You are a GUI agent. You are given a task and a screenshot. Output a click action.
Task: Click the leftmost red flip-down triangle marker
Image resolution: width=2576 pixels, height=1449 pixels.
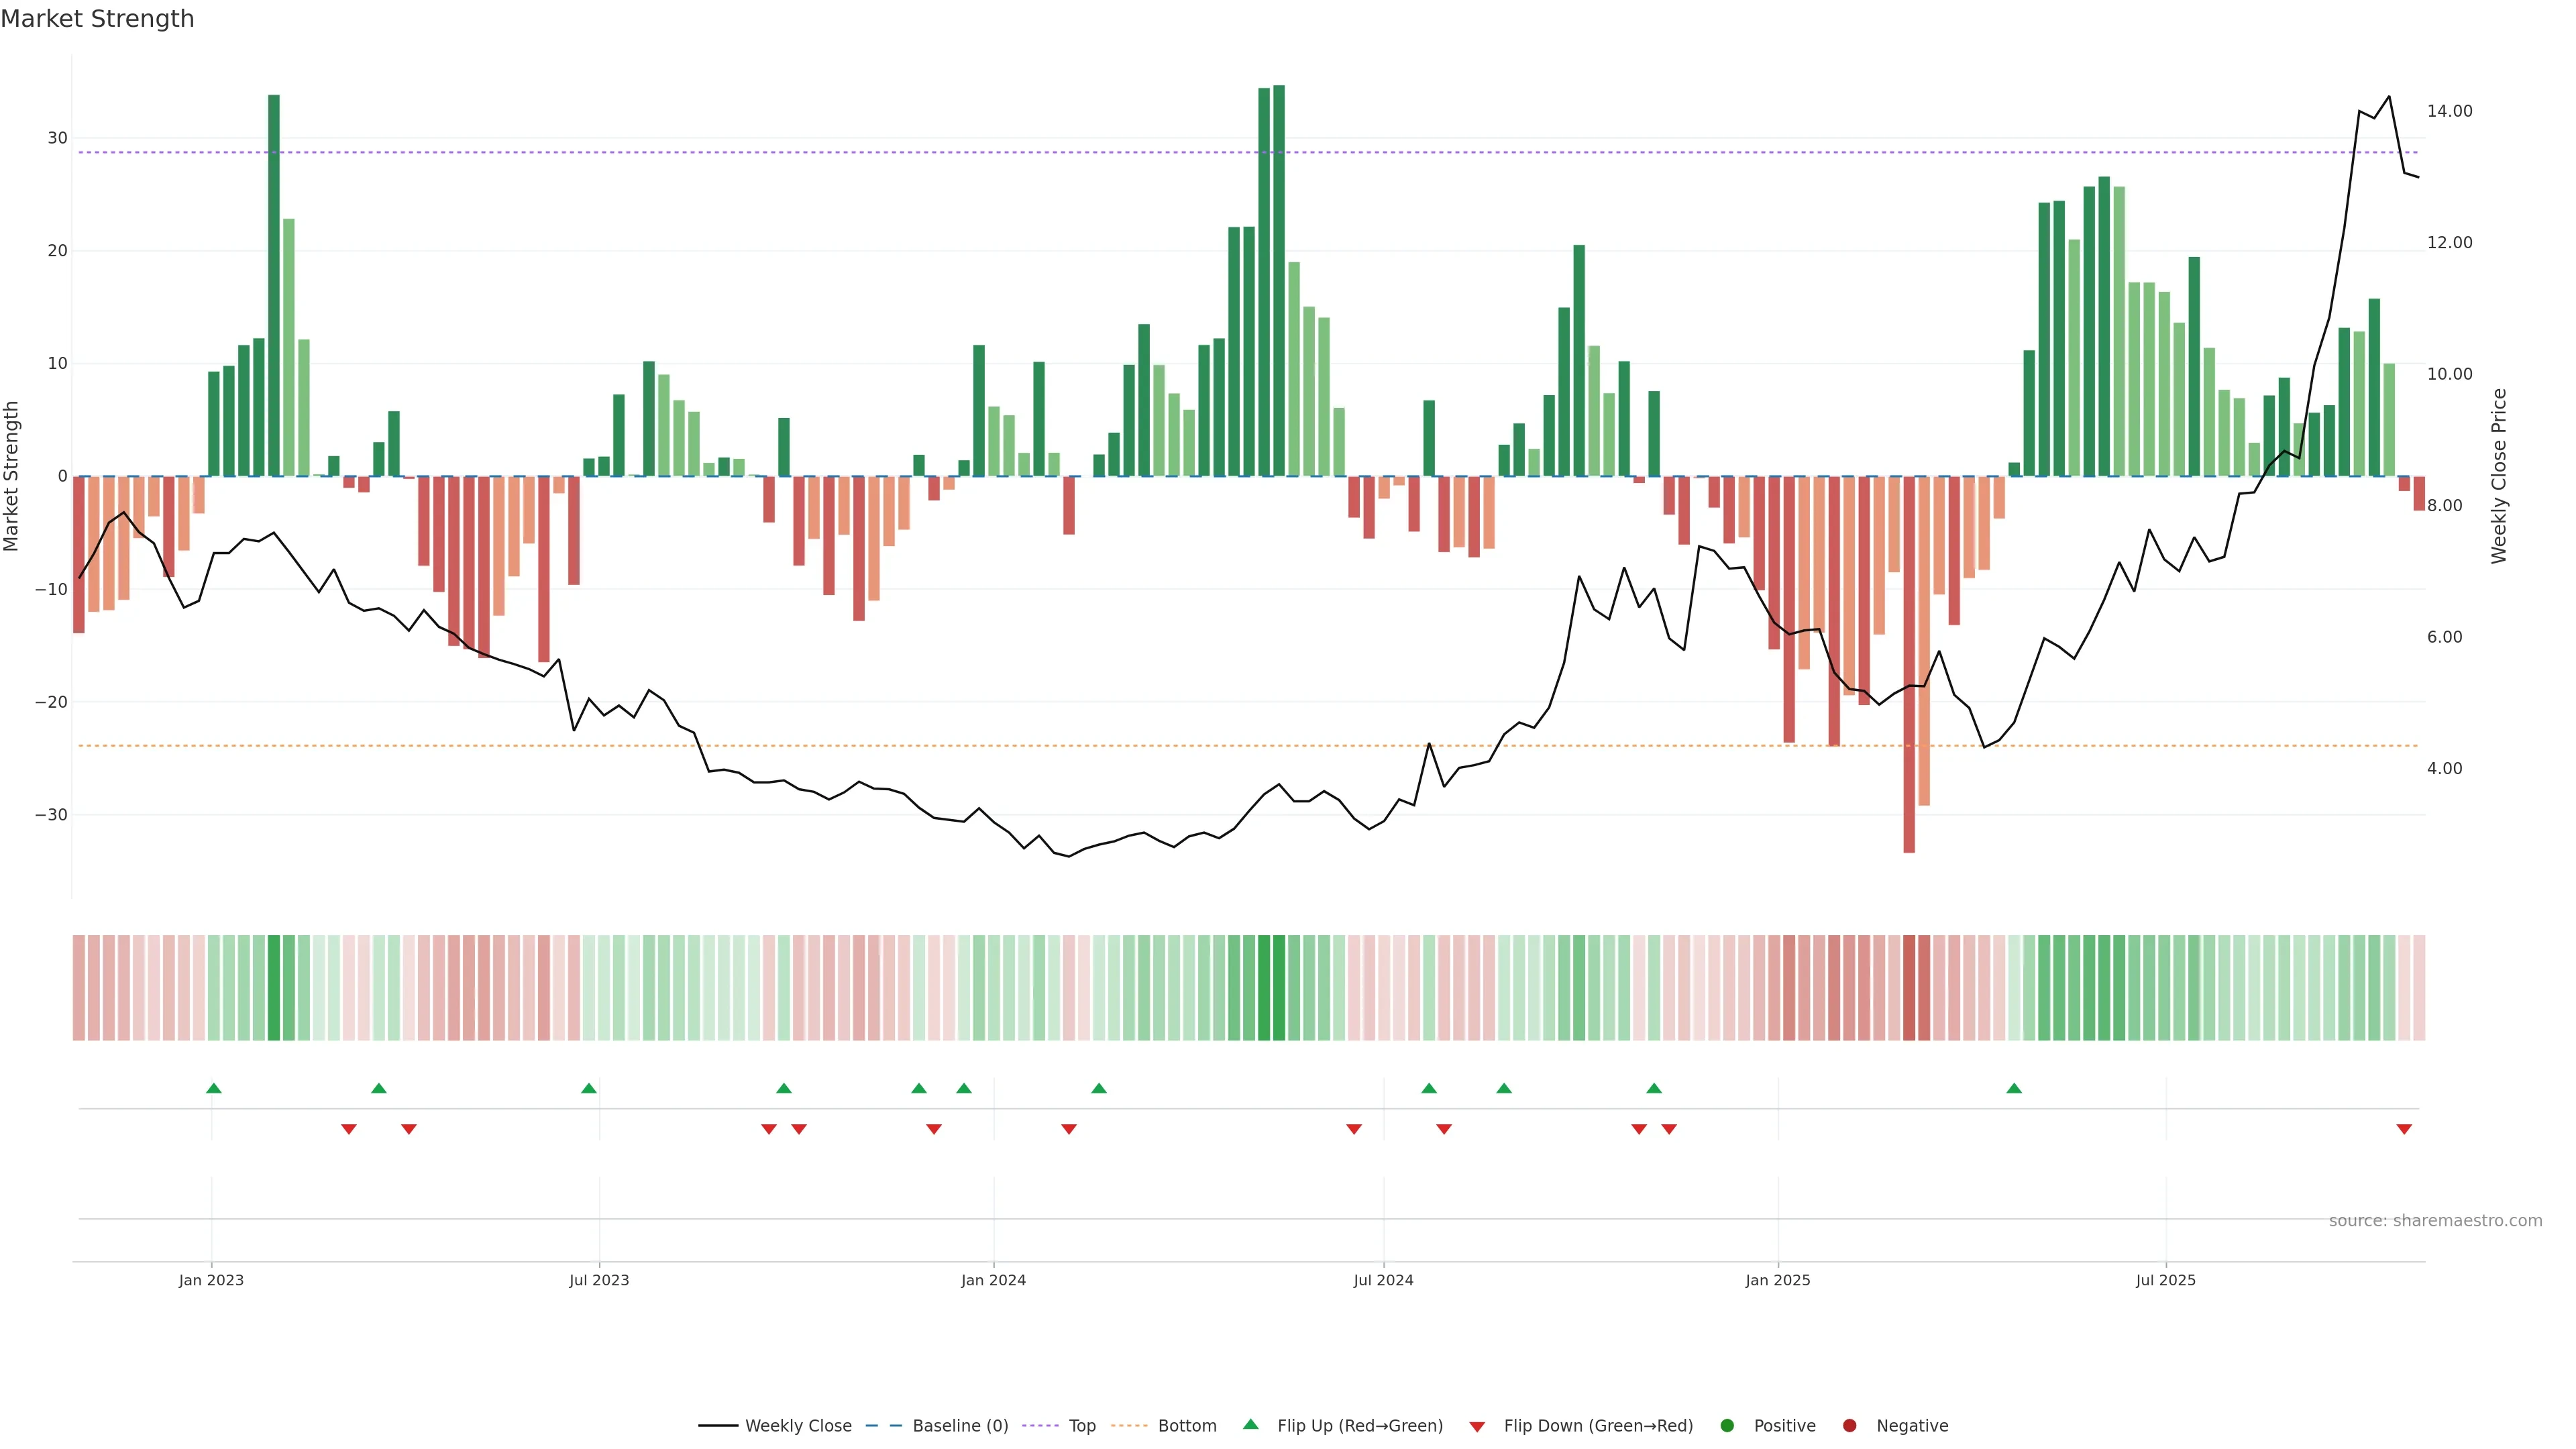pyautogui.click(x=348, y=1129)
